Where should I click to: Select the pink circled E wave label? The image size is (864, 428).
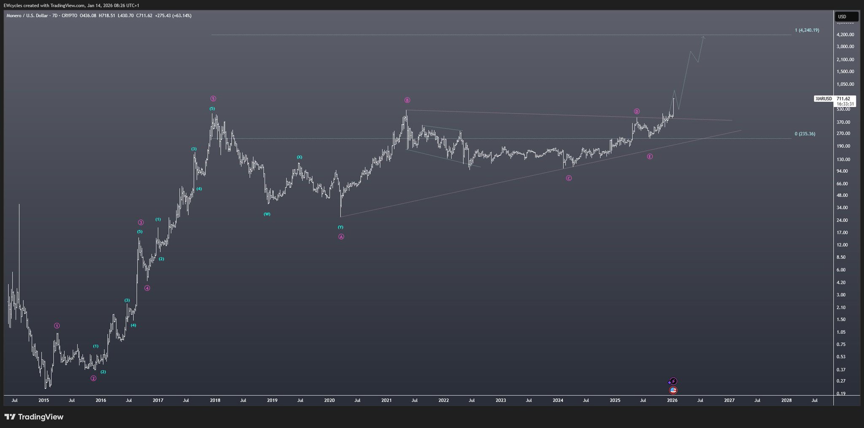650,157
